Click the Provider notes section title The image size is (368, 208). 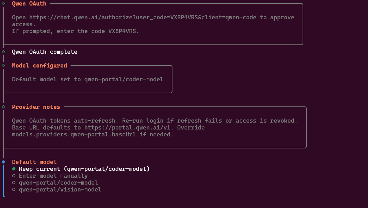(x=36, y=107)
